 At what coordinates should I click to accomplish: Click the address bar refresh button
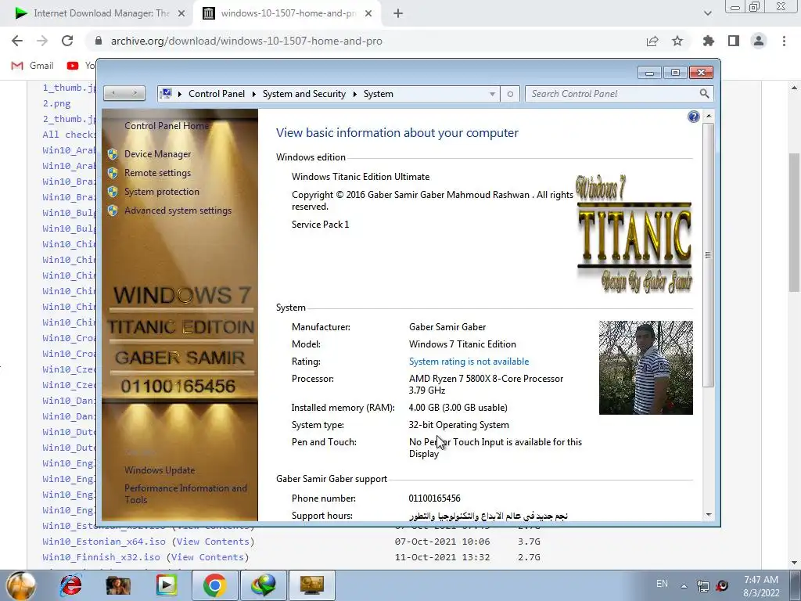(x=510, y=94)
